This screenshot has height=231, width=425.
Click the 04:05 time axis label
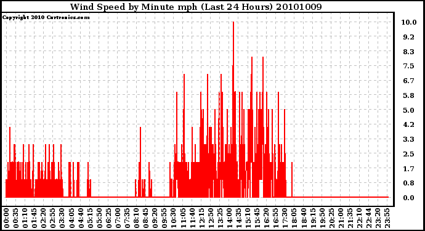click(x=71, y=219)
